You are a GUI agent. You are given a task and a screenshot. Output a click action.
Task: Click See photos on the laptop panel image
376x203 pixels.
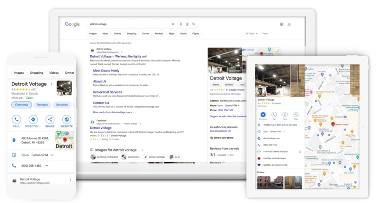[x=235, y=71]
